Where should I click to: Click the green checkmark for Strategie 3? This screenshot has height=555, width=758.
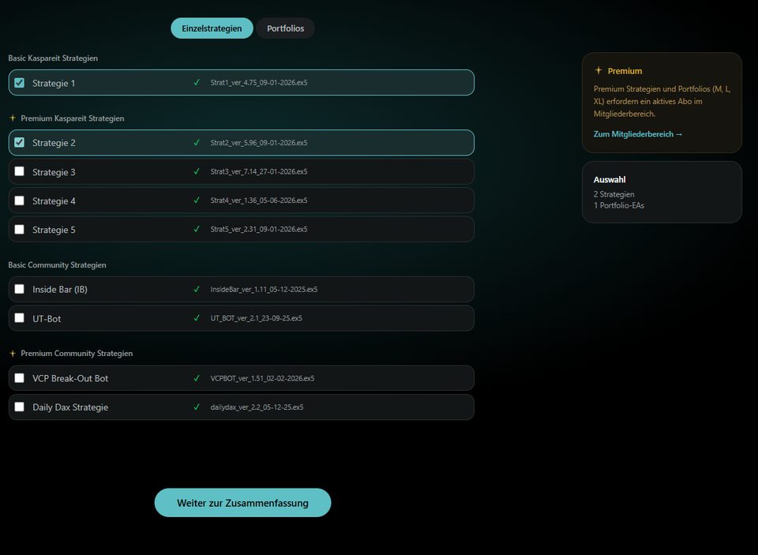click(197, 171)
